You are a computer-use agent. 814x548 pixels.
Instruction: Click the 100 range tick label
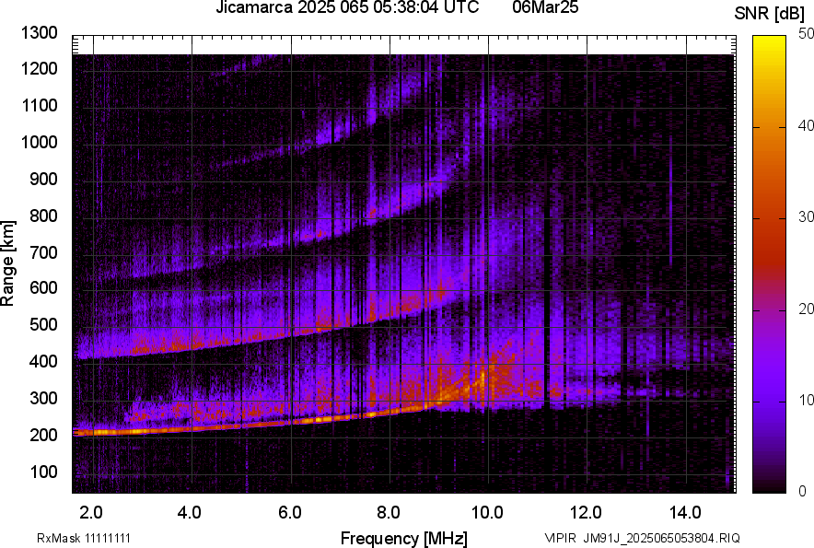pyautogui.click(x=43, y=472)
